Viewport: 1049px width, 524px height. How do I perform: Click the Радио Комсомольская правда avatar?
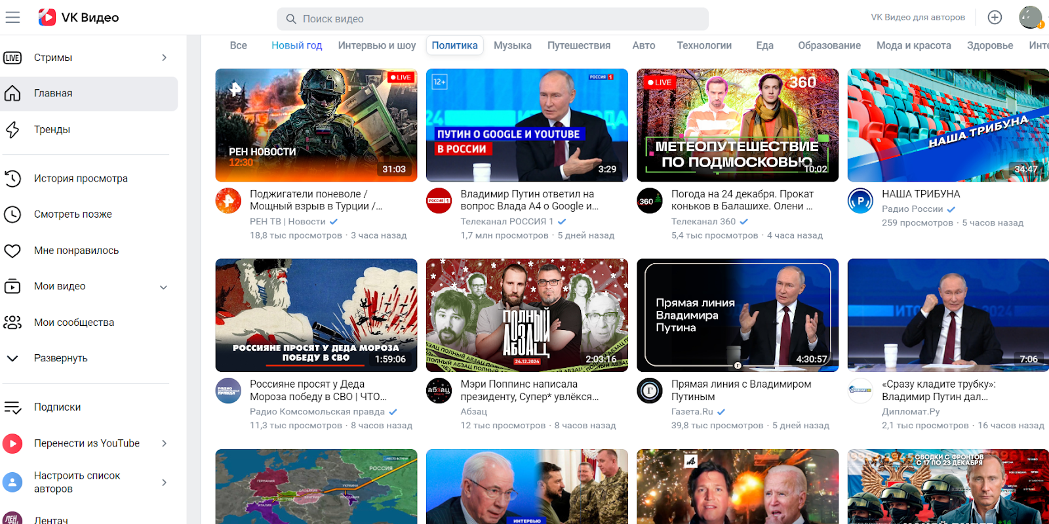228,391
